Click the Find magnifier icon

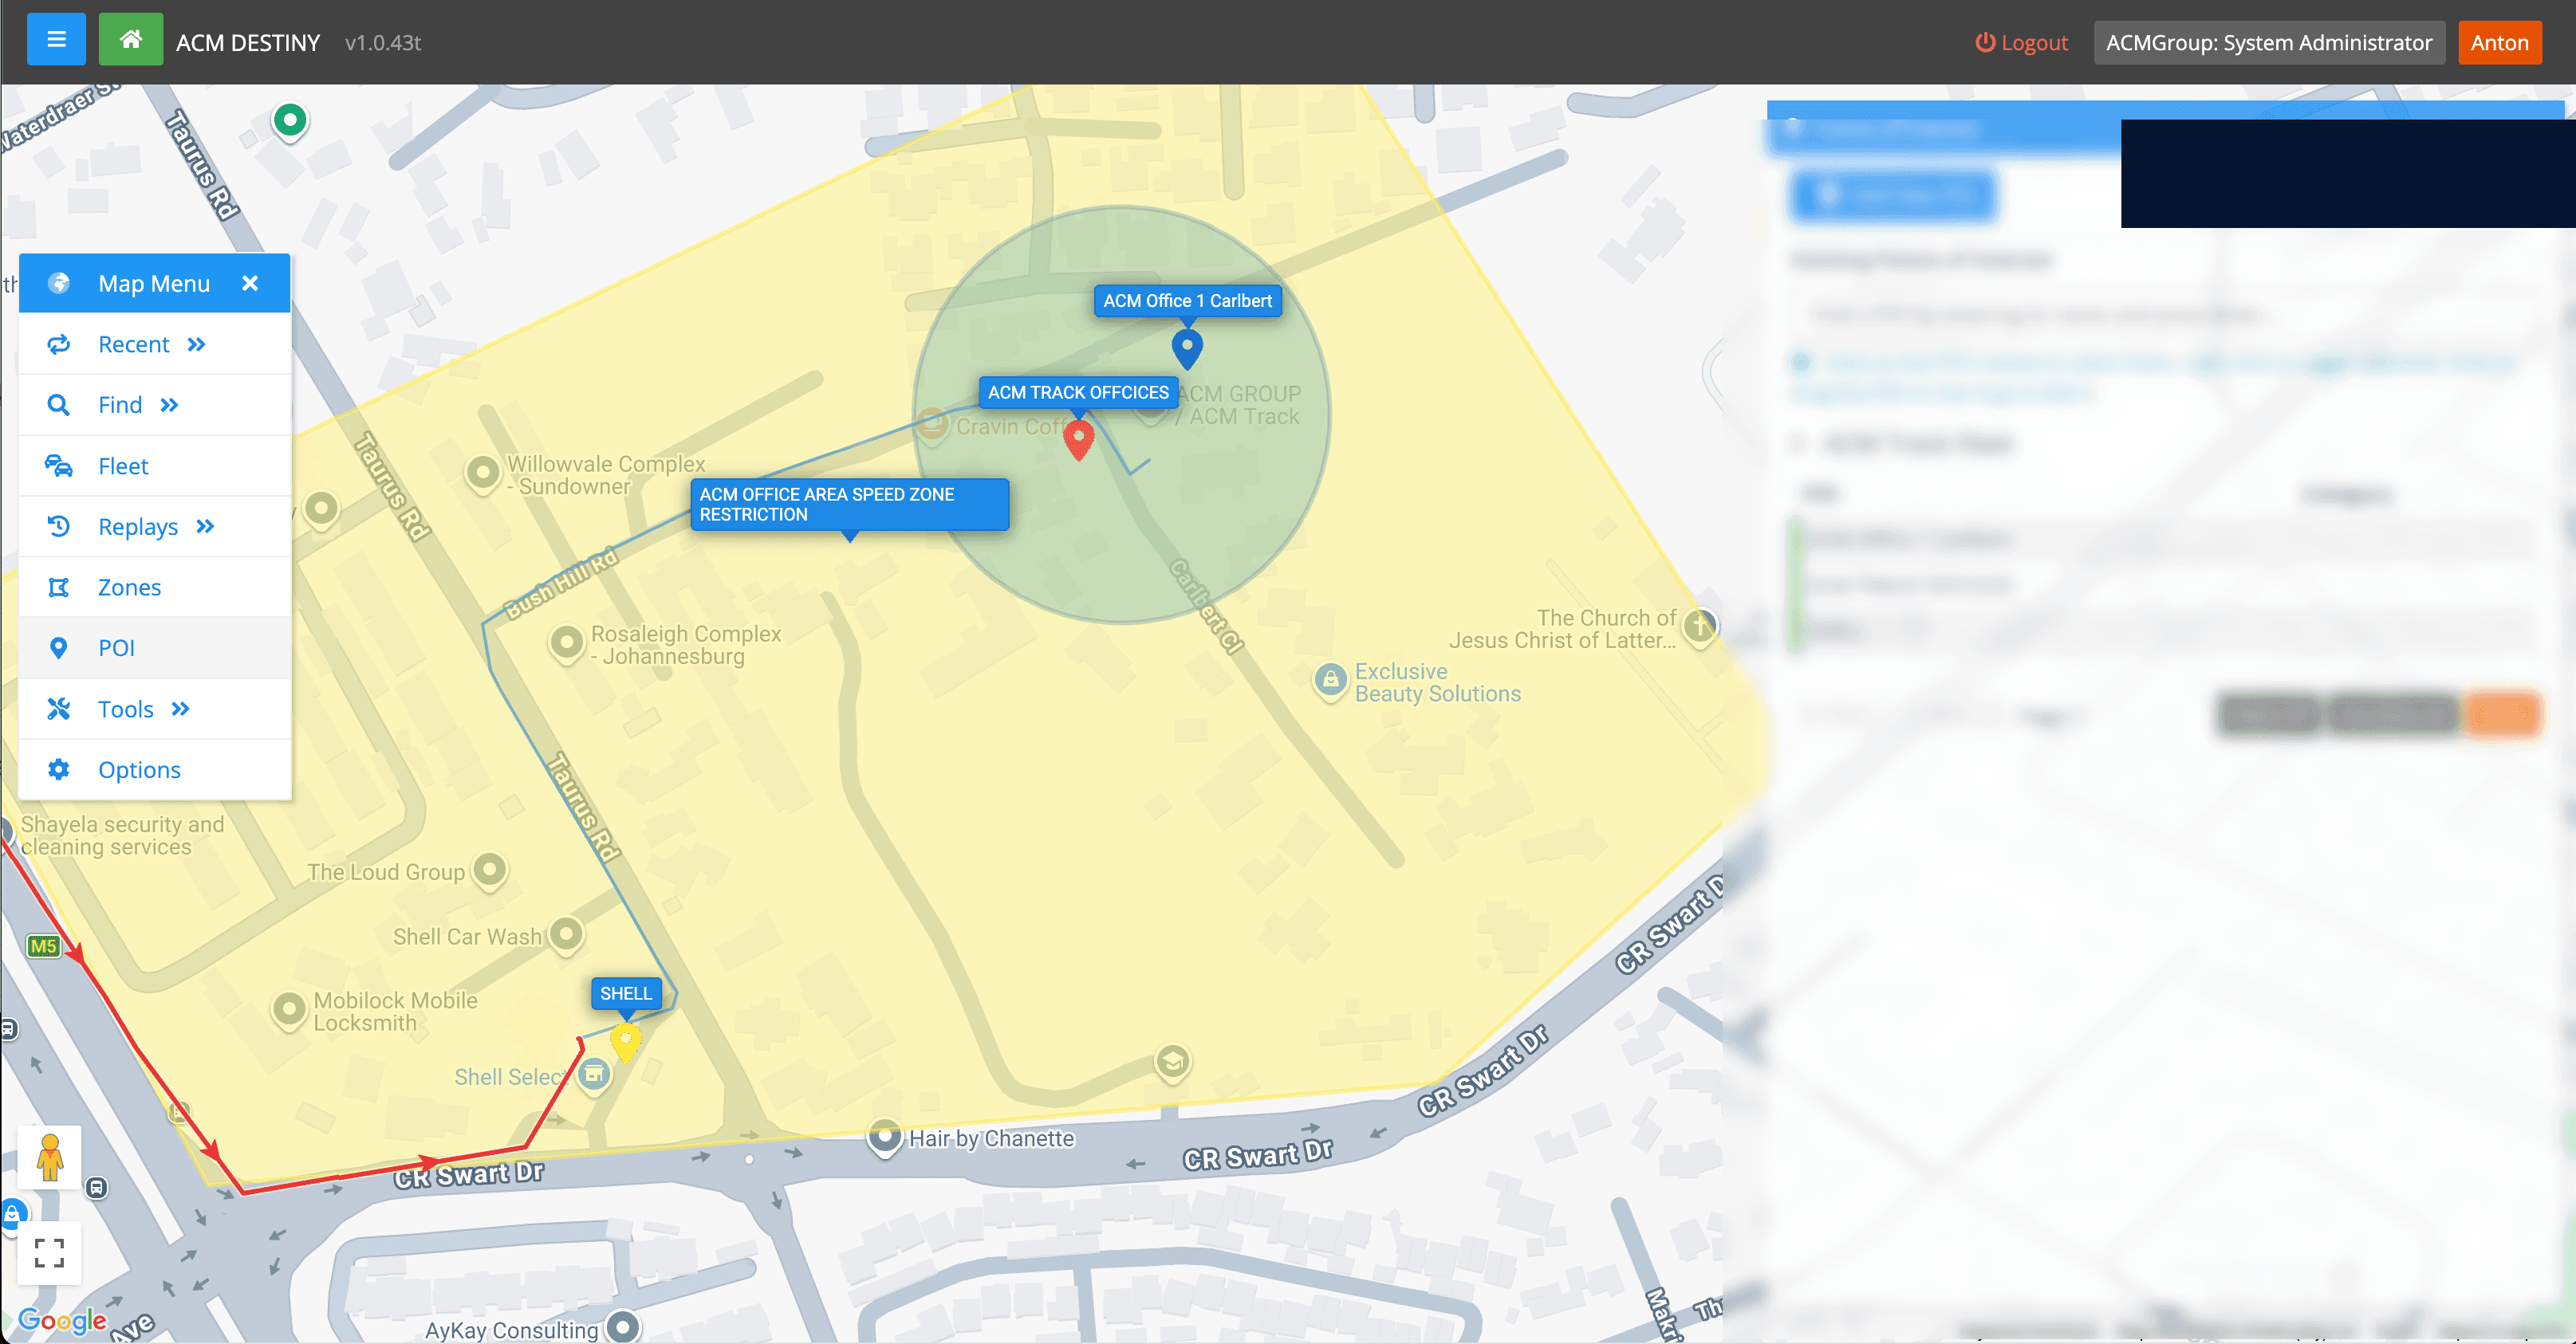click(x=59, y=405)
